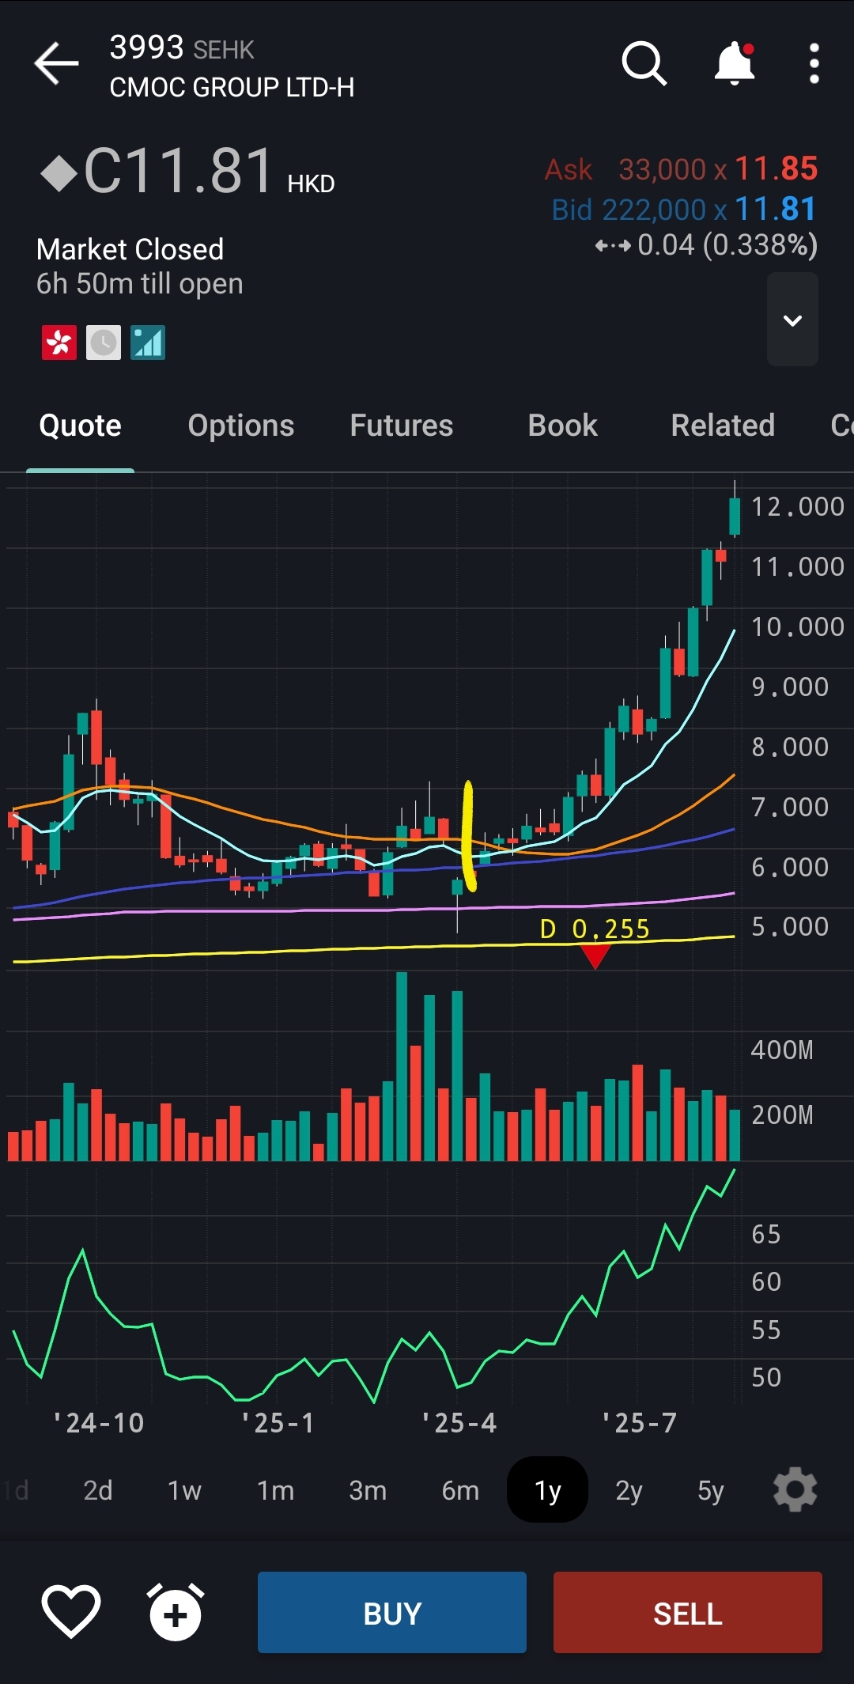Tap the last price C11.81
This screenshot has width=854, height=1684.
tap(178, 171)
